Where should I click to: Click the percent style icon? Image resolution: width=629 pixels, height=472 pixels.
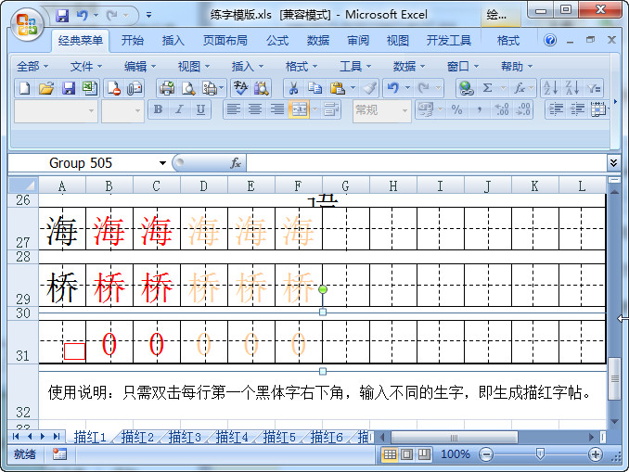456,109
